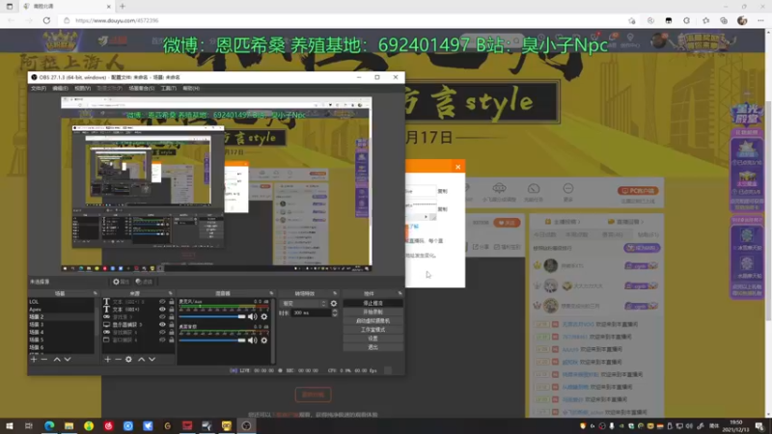
Task: Click the browser address bar URL
Action: tap(117, 20)
